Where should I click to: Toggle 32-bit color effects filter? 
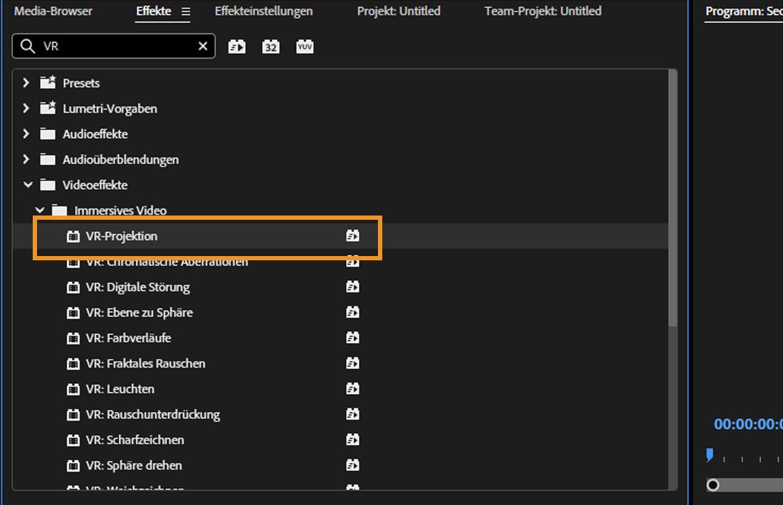(x=270, y=47)
